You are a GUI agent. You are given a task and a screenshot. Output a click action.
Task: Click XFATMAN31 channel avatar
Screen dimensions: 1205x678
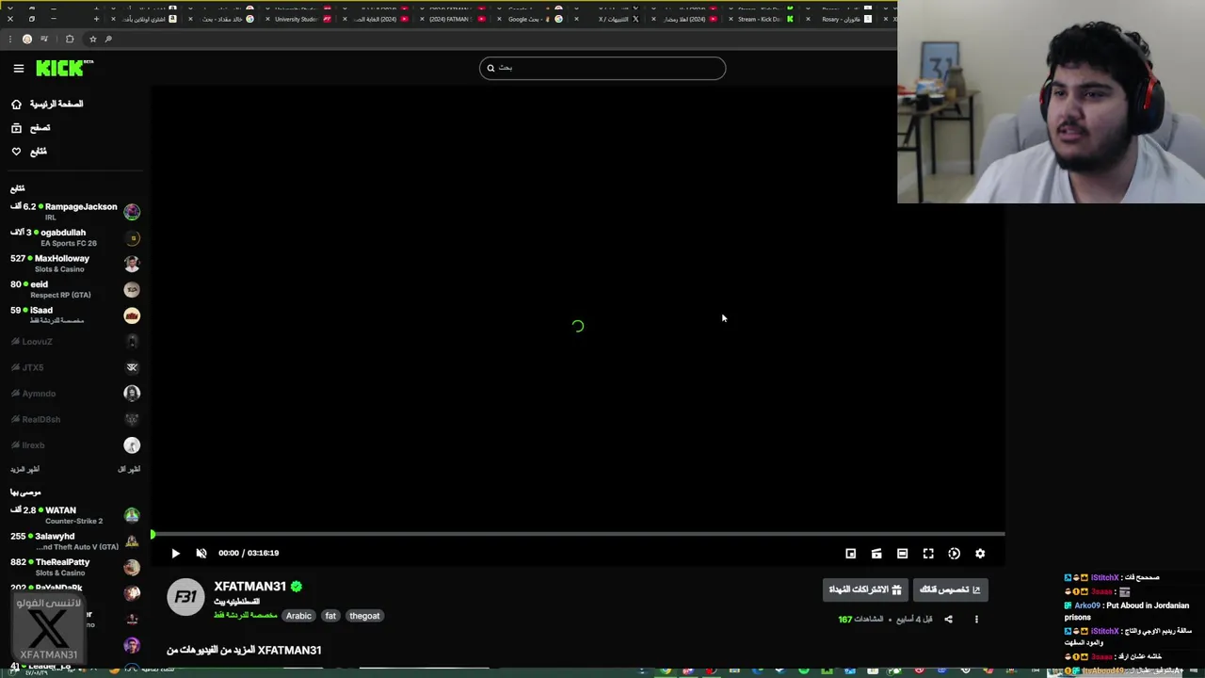(185, 597)
